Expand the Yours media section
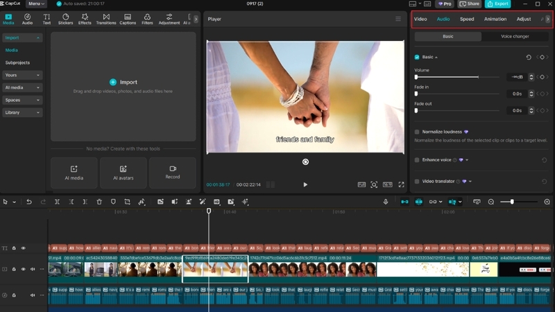The image size is (555, 312). pyautogui.click(x=22, y=75)
